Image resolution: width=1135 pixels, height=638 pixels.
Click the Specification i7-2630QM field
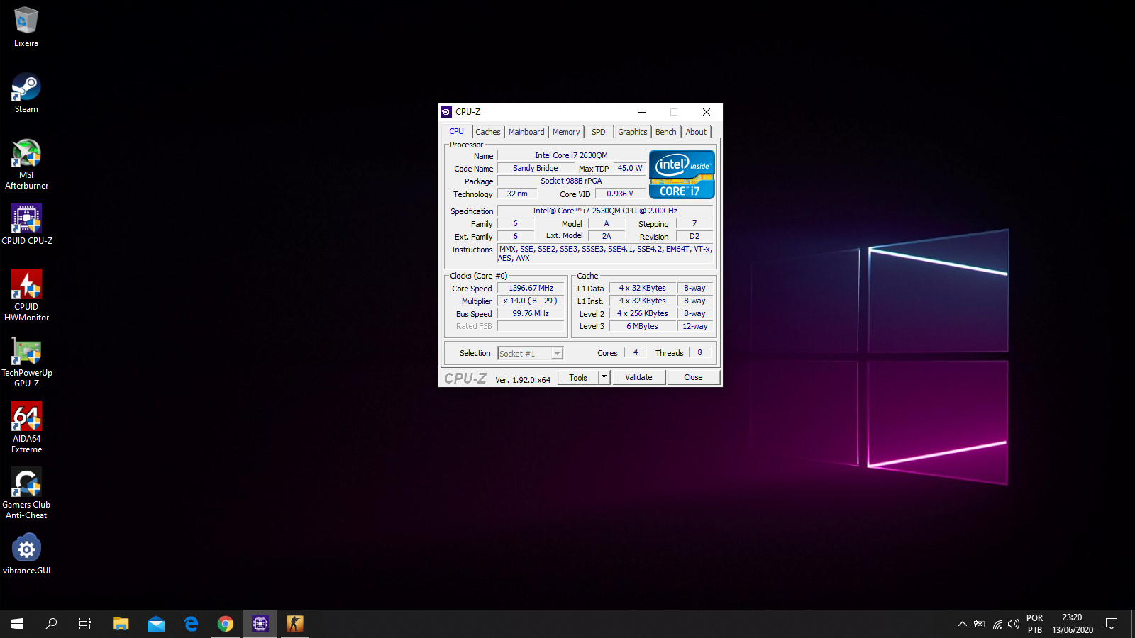click(605, 211)
